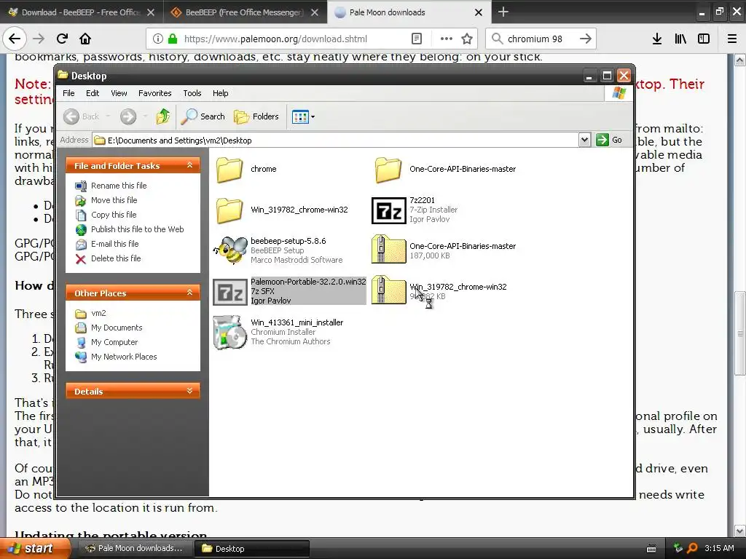Click the green padlock security icon
The height and width of the screenshot is (559, 746).
coord(173,39)
